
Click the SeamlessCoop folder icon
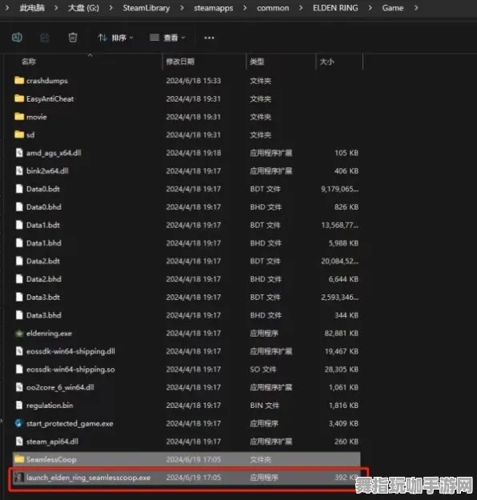click(19, 459)
